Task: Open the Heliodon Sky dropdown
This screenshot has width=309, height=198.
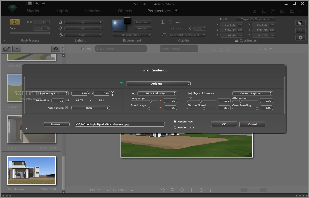Action: [132, 35]
